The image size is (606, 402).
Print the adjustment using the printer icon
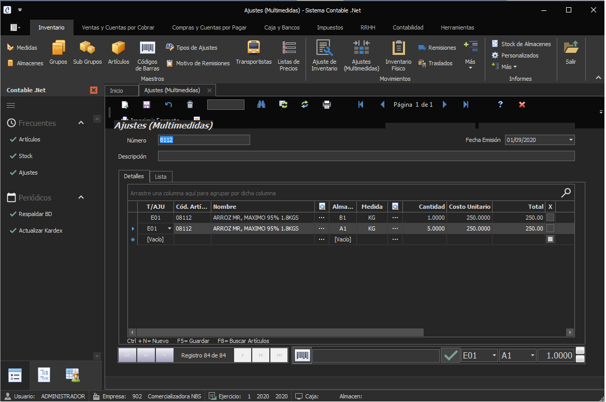(x=327, y=104)
